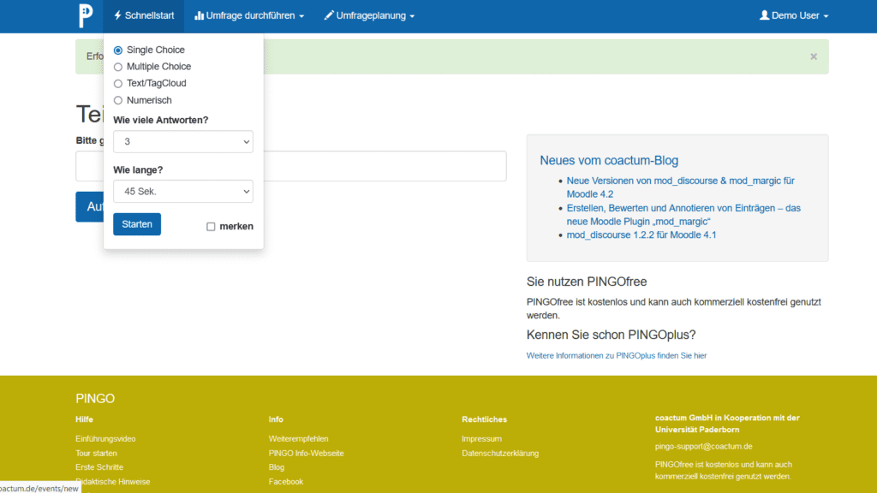877x493 pixels.
Task: Click the PINGO logo in the navbar
Action: (84, 15)
